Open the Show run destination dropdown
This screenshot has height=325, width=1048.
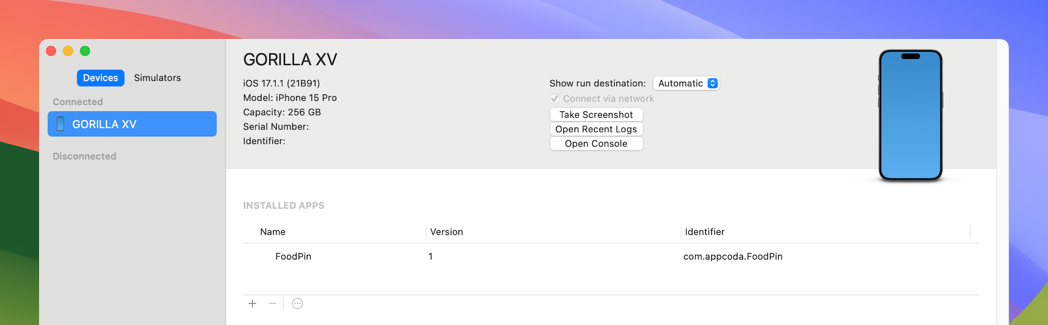[686, 83]
